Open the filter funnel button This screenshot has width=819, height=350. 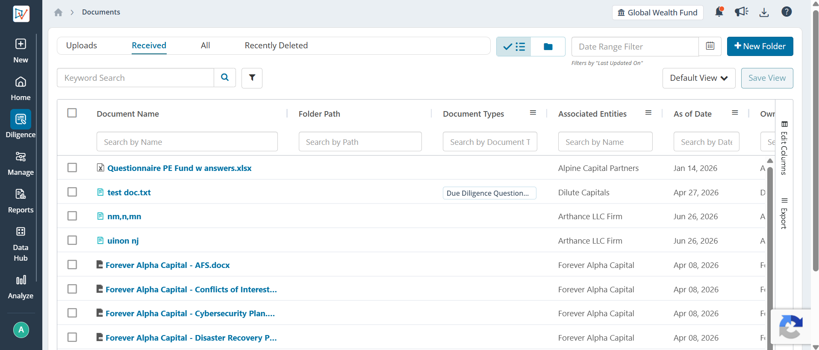(x=252, y=78)
